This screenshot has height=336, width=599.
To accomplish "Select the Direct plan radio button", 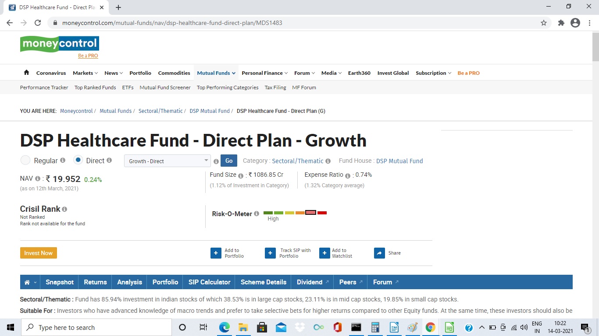I will pyautogui.click(x=78, y=160).
